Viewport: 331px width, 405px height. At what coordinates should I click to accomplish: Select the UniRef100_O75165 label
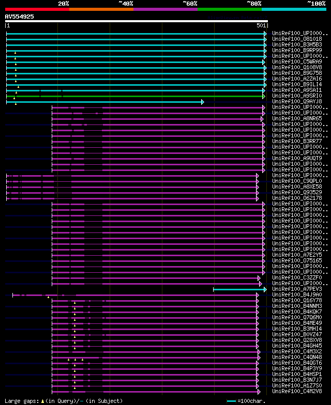[297, 260]
